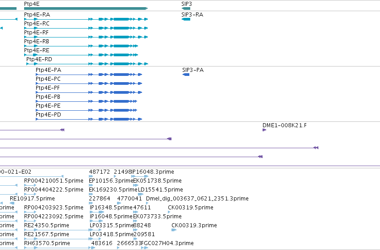Click the 227864 EST label

tap(100, 199)
